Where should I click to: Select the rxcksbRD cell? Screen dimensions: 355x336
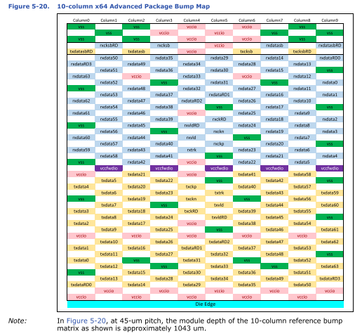point(109,46)
